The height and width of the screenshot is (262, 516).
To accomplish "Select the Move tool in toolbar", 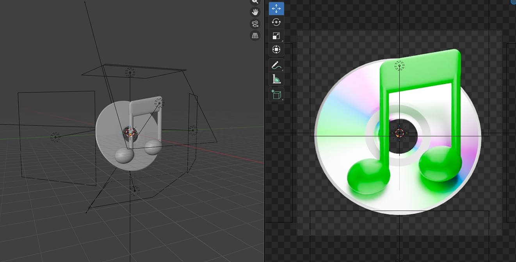I will click(276, 9).
